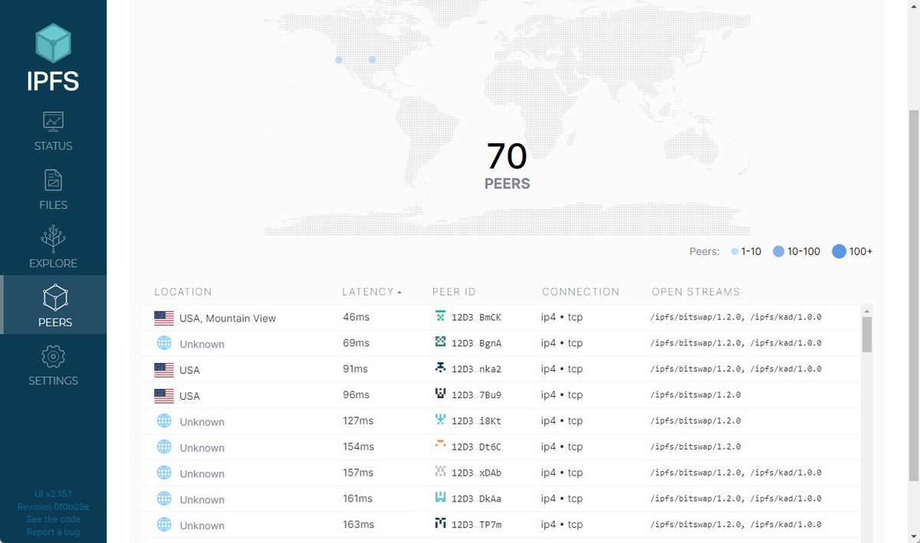Click the globe icon in 127ms row
Screen dimensions: 920x543
click(164, 421)
